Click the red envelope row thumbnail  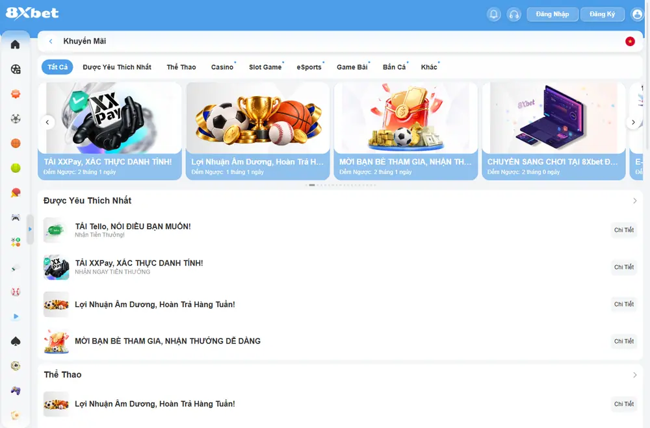tap(56, 342)
